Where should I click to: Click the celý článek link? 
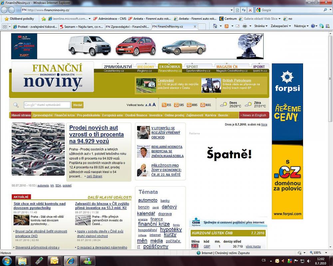94,176
